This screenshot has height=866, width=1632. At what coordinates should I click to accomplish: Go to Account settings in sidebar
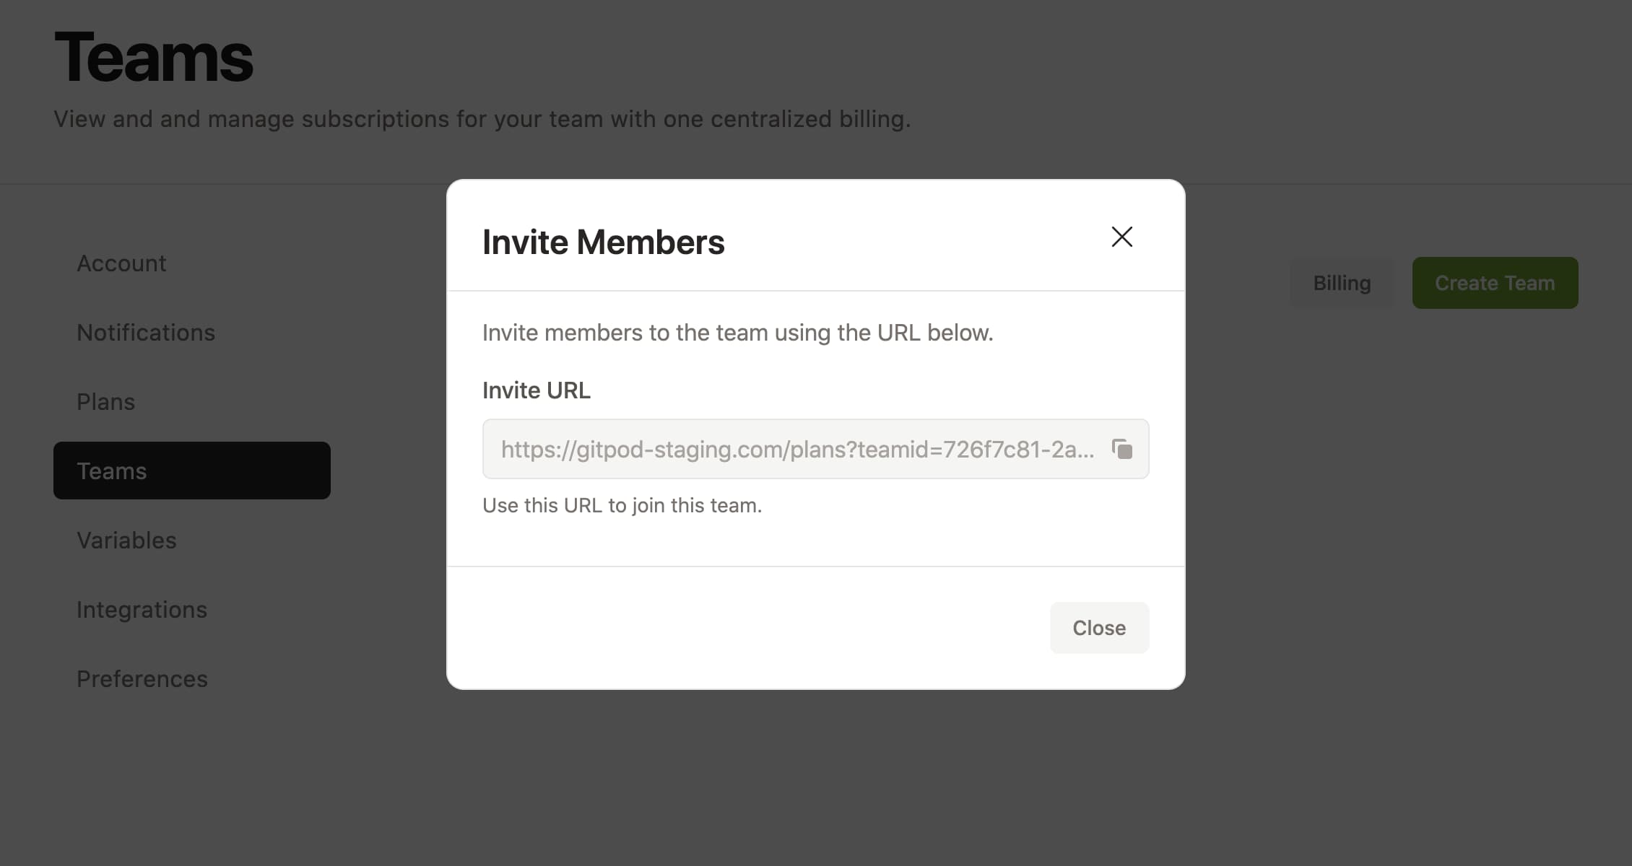(x=121, y=263)
